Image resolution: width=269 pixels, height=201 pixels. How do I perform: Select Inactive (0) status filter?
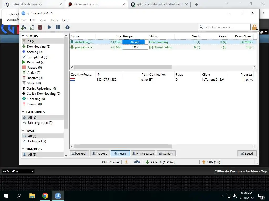pos(35,78)
